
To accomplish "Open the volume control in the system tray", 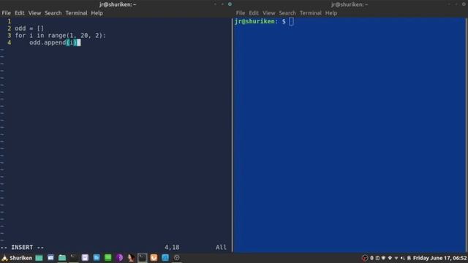I will coord(403,258).
